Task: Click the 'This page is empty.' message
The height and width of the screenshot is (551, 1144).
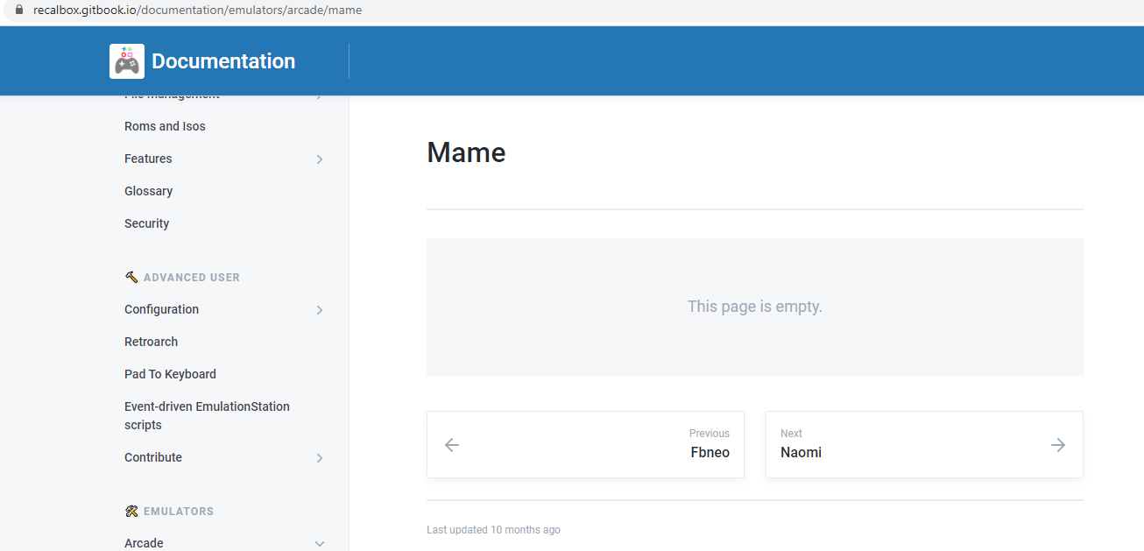Action: point(755,307)
